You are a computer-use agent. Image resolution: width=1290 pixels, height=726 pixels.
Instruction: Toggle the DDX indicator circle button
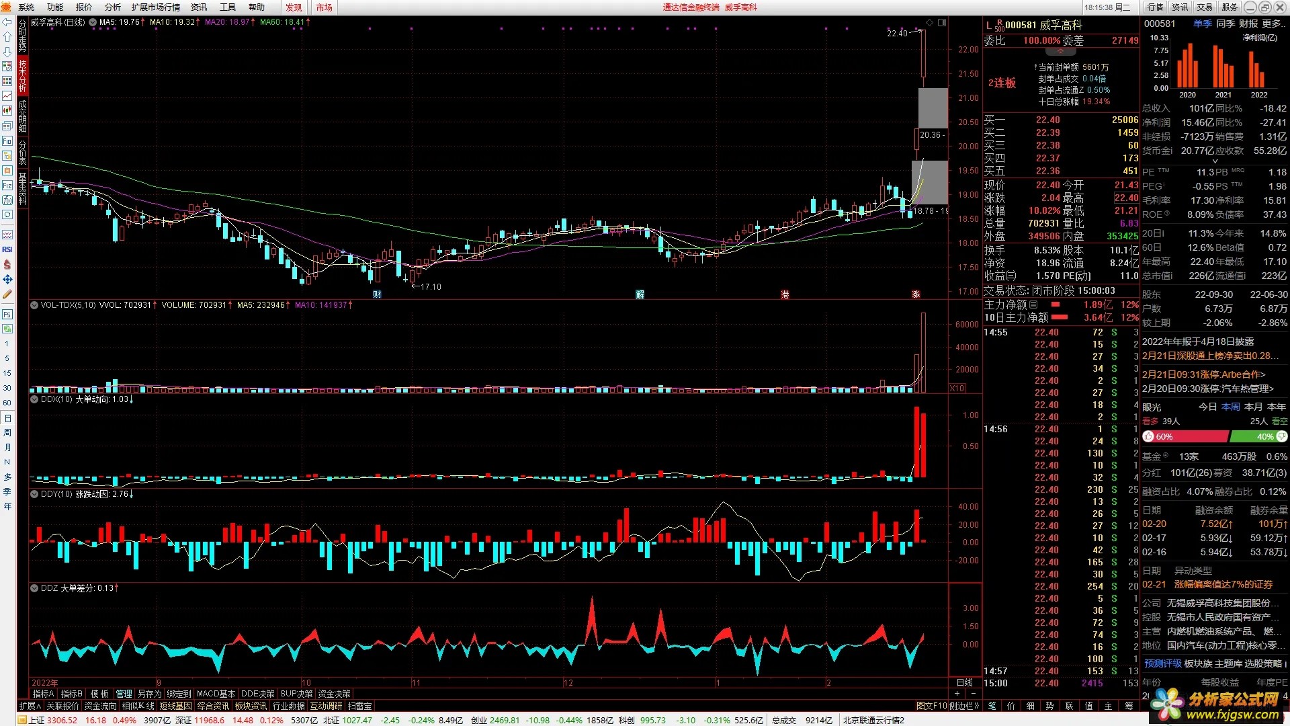[x=34, y=399]
